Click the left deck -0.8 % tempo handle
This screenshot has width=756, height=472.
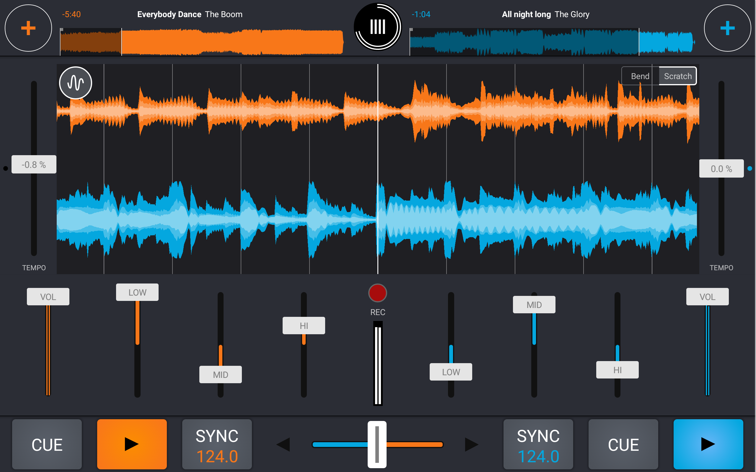[x=34, y=164]
